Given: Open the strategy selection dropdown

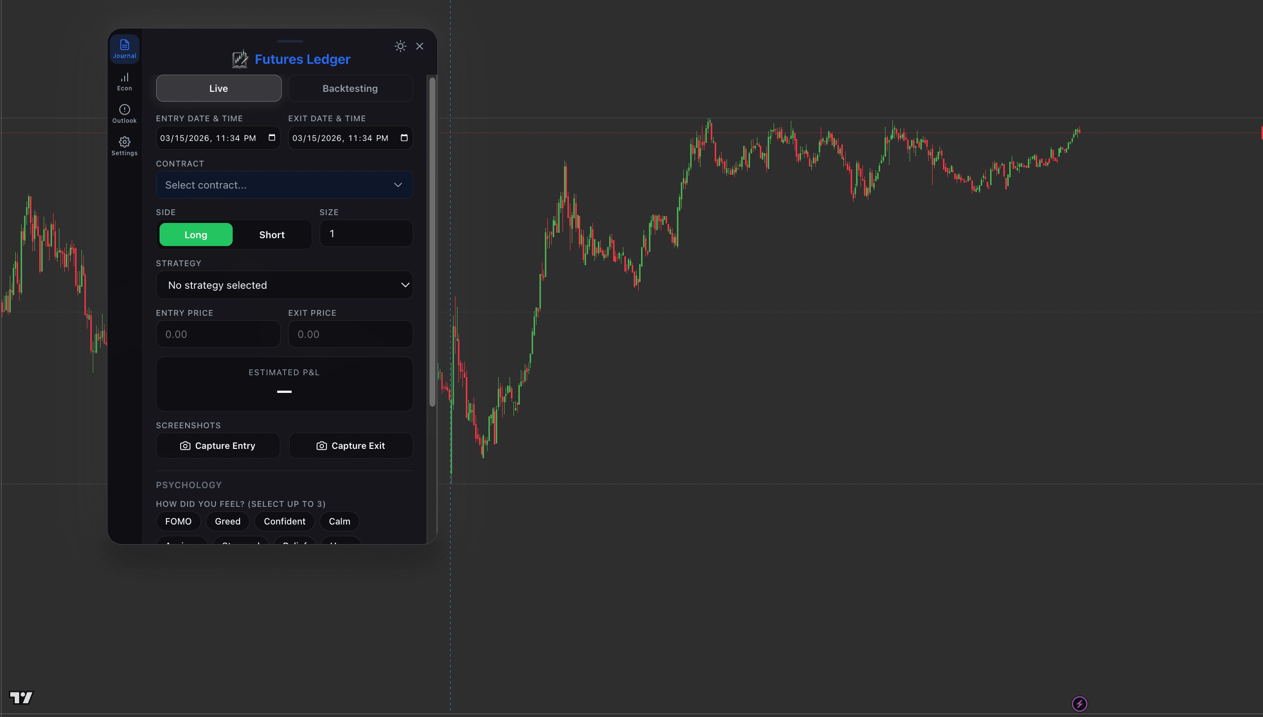Looking at the screenshot, I should coord(285,285).
